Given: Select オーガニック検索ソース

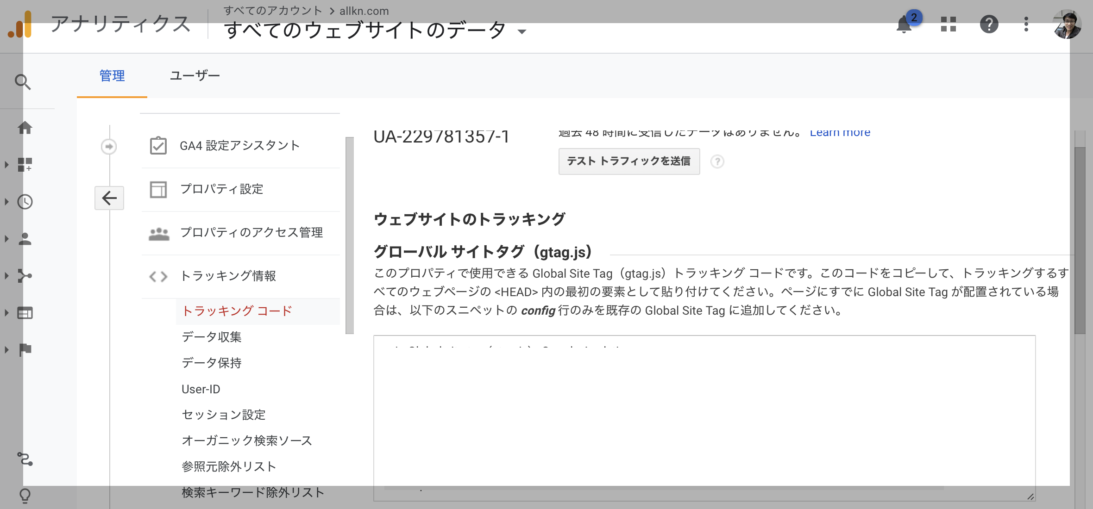Looking at the screenshot, I should click(247, 441).
